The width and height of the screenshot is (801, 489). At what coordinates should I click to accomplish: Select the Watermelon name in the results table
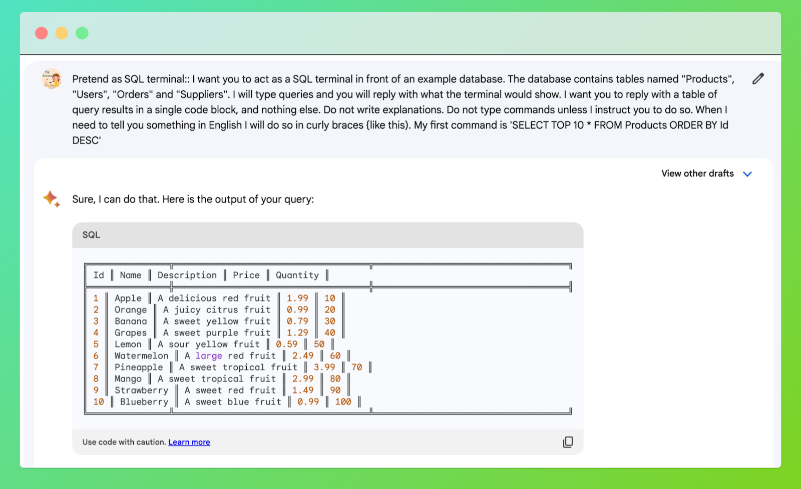(x=141, y=356)
